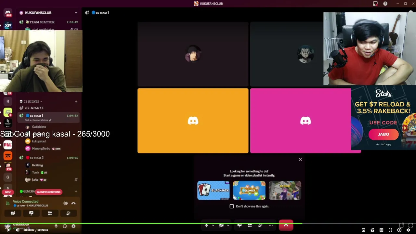Open camera options chevron in call bar
Image resolution: width=416 pixels, height=234 pixels.
228,225
